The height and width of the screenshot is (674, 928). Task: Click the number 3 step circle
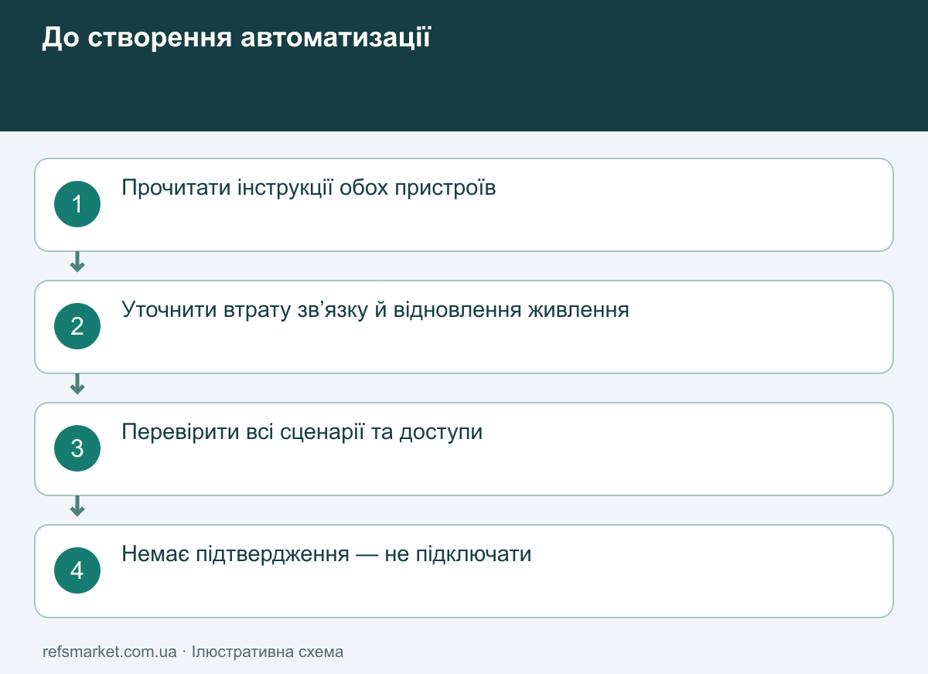point(77,448)
